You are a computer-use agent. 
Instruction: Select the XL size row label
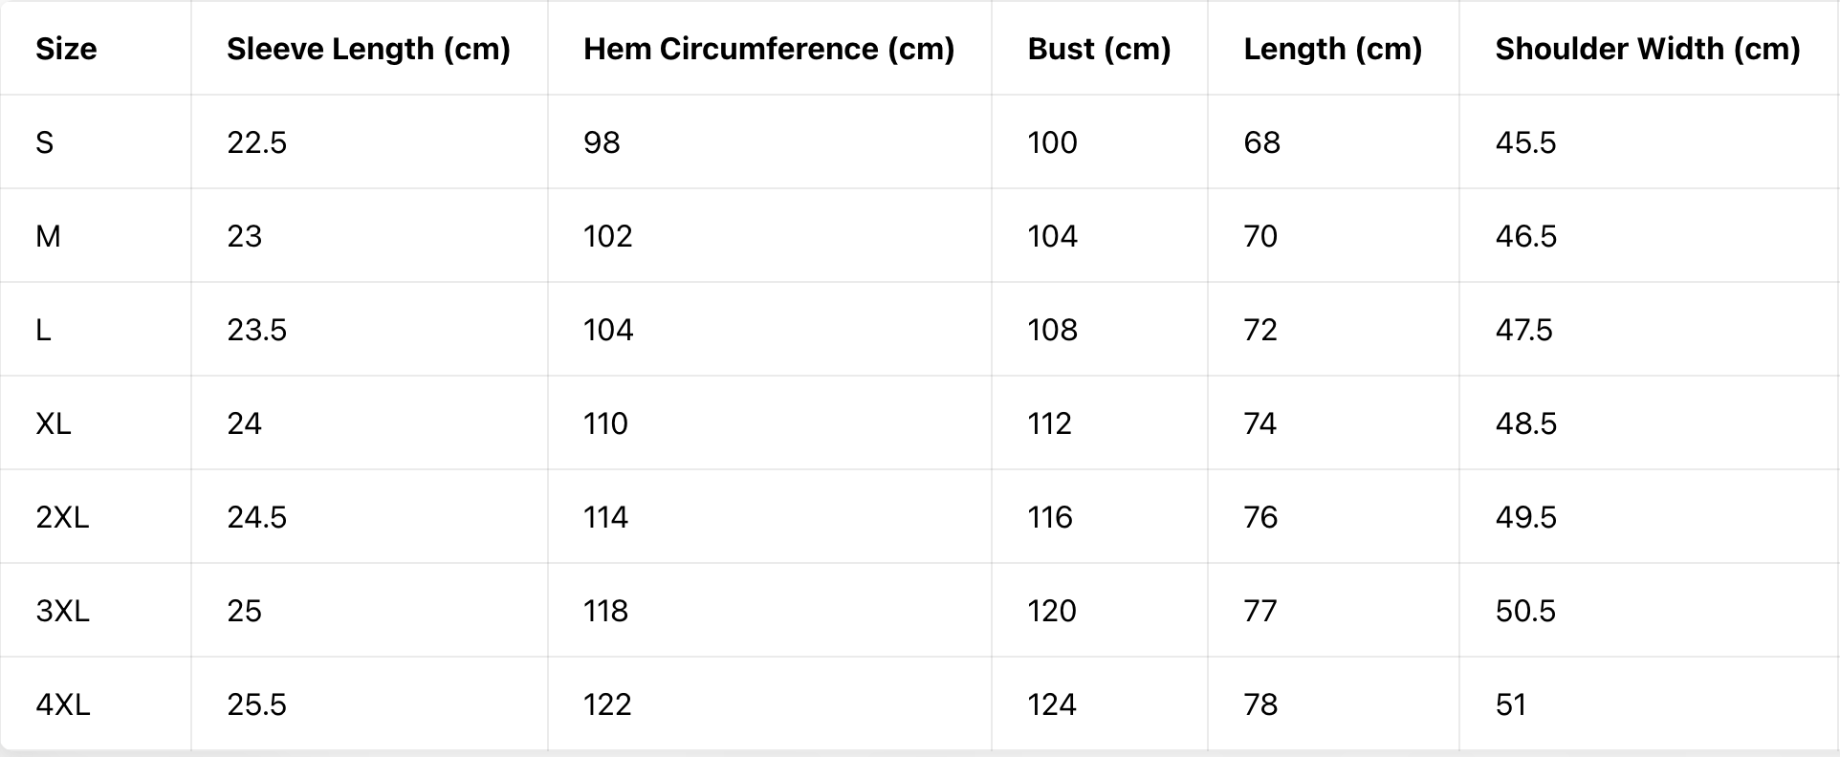click(x=54, y=423)
